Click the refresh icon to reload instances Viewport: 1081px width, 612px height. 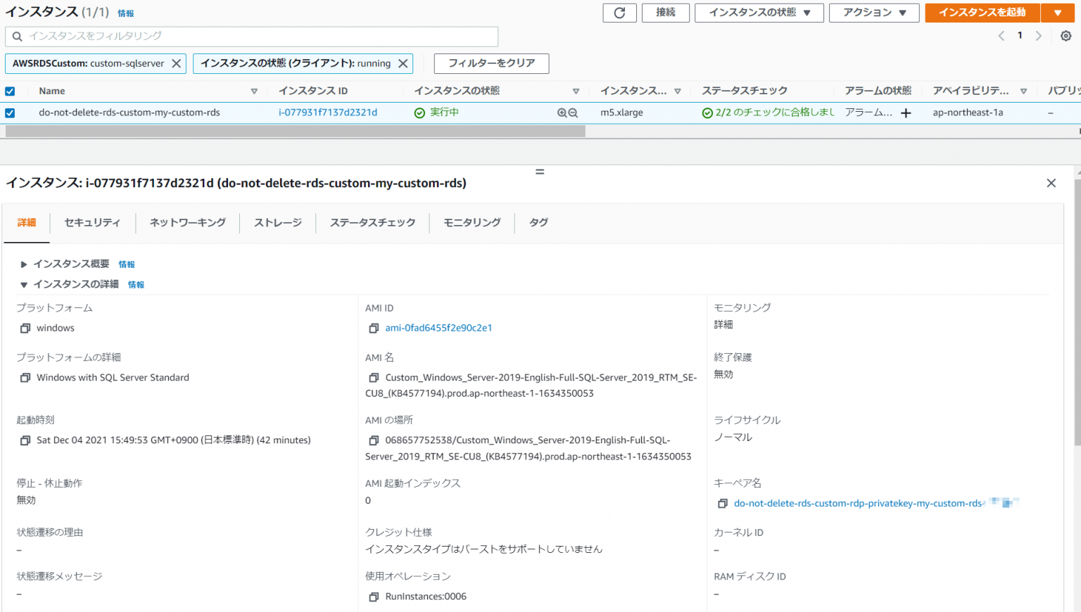point(619,12)
